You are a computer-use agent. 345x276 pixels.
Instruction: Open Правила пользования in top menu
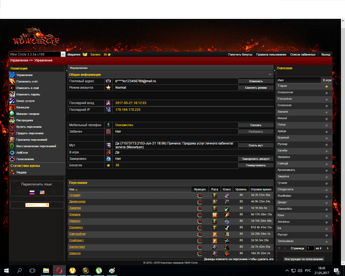(271, 54)
